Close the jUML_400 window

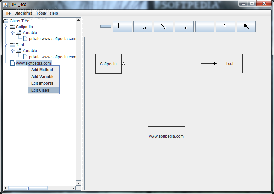point(264,4)
